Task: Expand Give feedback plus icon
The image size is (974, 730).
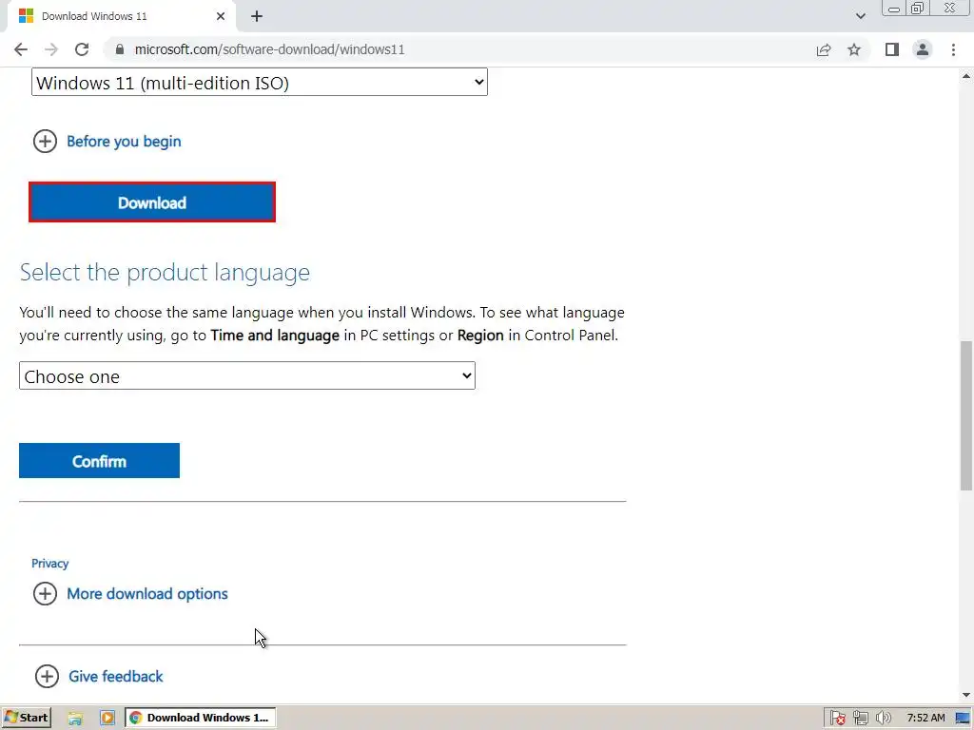Action: click(47, 677)
